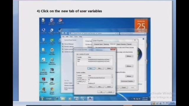Select the NUMBER_OF_PROCESSORS system variable row
This screenshot has width=189, height=106.
click(x=94, y=82)
